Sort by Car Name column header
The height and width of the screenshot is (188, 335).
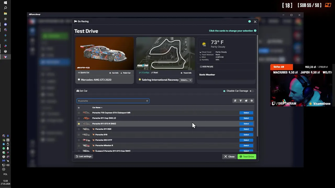[x=97, y=108]
